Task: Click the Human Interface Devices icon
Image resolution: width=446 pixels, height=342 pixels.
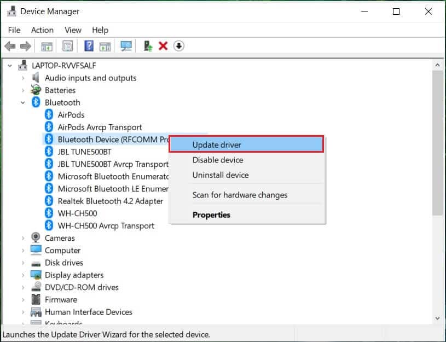Action: [x=36, y=312]
